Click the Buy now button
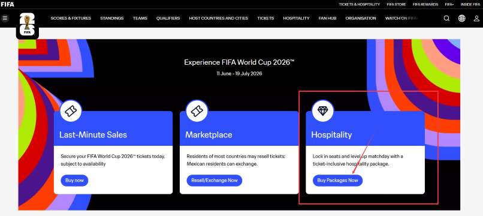The image size is (483, 216). pyautogui.click(x=74, y=181)
